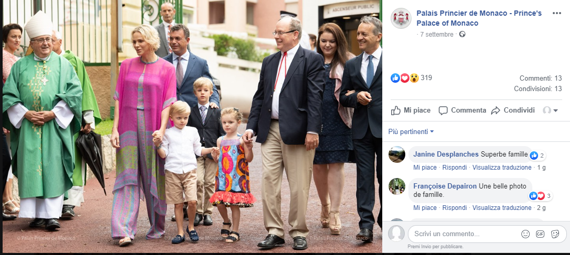Open sticker picker in comment box
570x255 pixels.
[555, 234]
